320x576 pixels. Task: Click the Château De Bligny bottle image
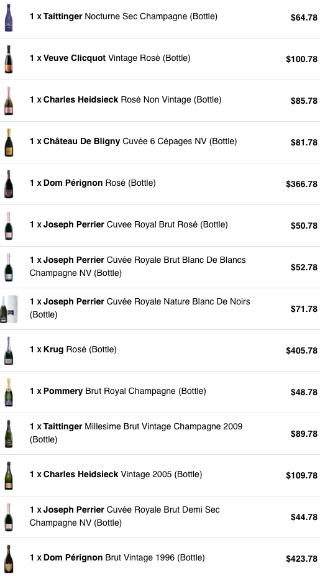[x=9, y=142]
